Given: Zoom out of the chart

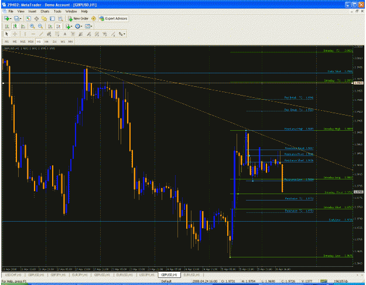Looking at the screenshot, I should tap(40, 26).
